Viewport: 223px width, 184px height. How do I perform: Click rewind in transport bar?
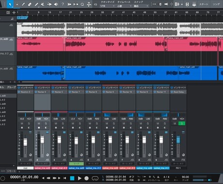(48, 178)
